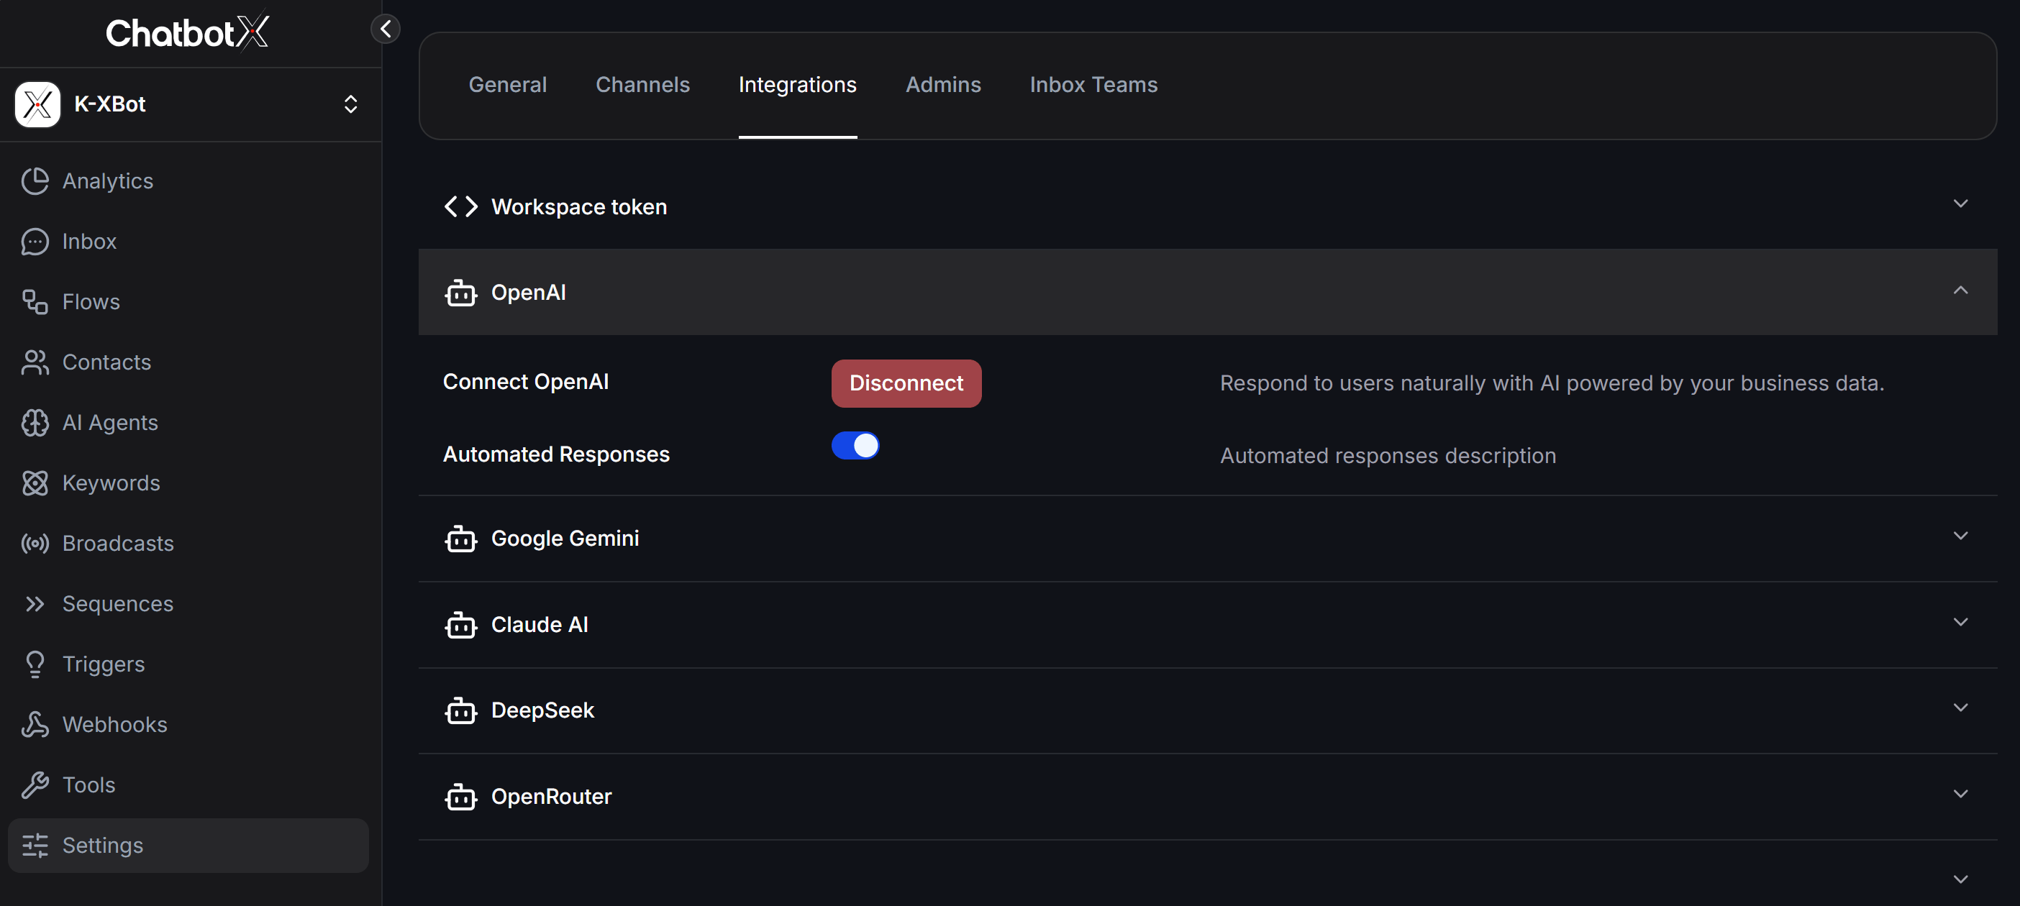Click 'Automated responses description' text

[1387, 456]
